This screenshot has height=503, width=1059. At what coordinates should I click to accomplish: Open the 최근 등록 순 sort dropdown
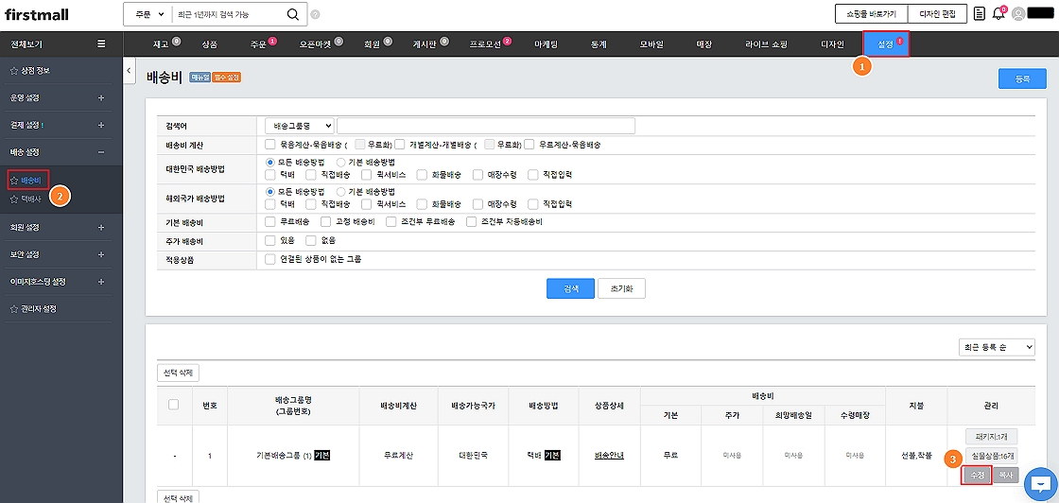[x=997, y=346]
